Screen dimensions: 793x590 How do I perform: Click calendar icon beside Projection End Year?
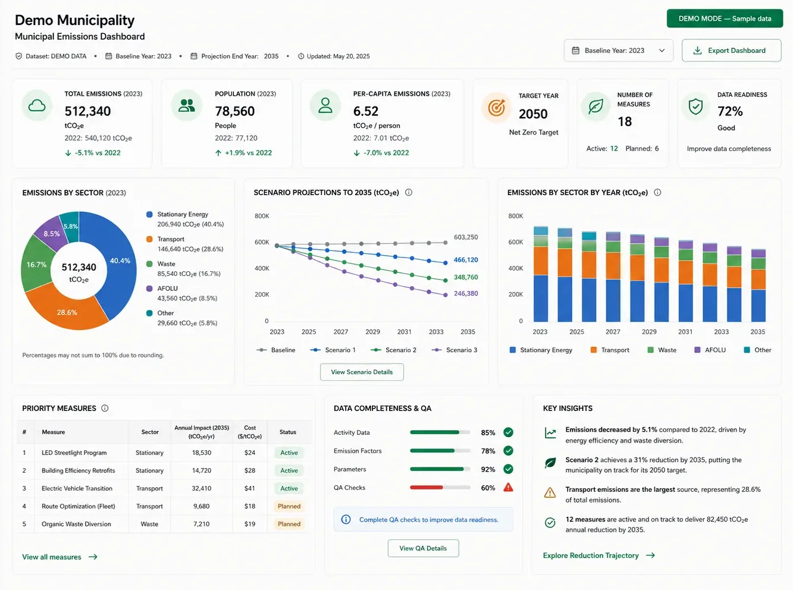click(194, 56)
